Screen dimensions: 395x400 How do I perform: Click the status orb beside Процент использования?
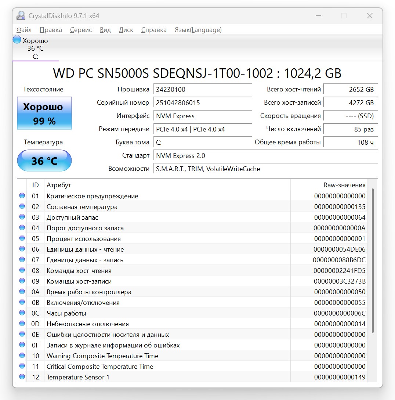tap(22, 238)
